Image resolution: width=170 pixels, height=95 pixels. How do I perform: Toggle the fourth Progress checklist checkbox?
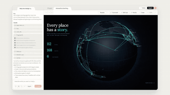click(x=15, y=45)
